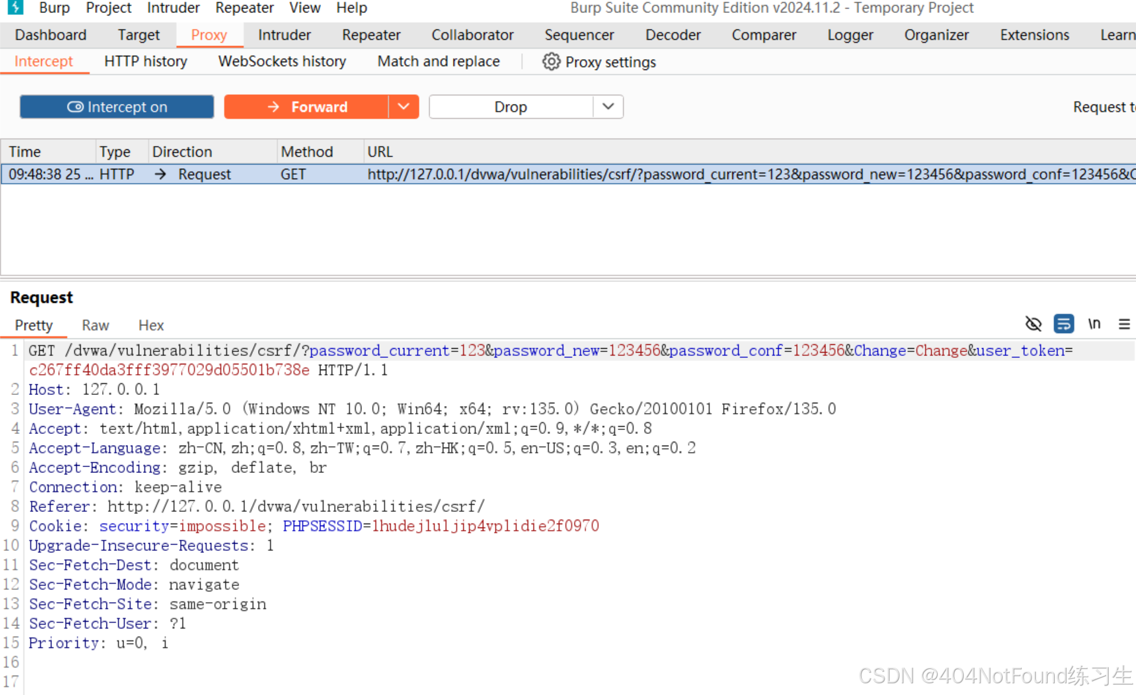This screenshot has width=1136, height=695.
Task: Open the Comparer tab
Action: (x=764, y=35)
